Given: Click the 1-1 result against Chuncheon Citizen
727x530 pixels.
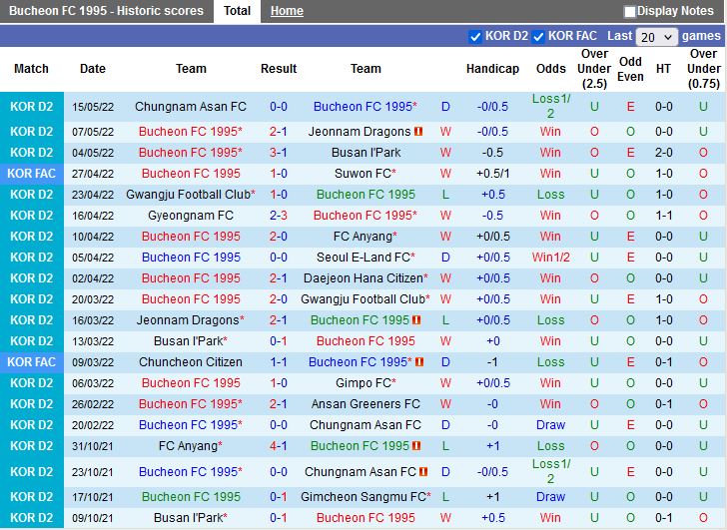Looking at the screenshot, I should (x=279, y=362).
